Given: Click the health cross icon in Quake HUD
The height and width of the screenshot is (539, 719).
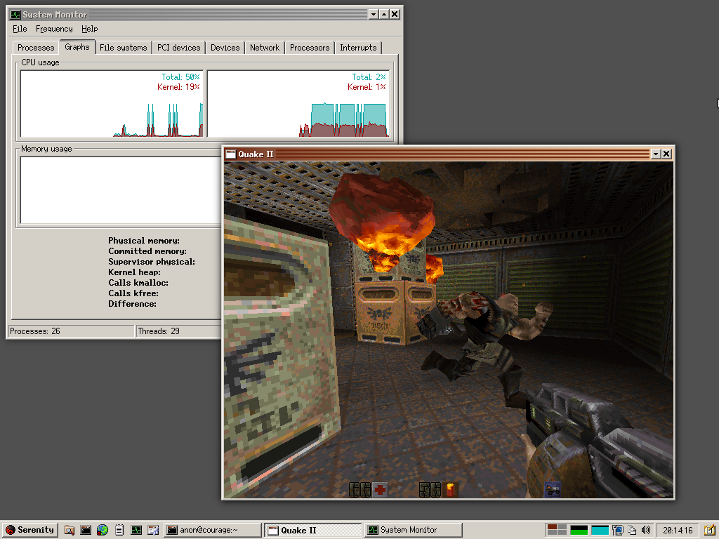Looking at the screenshot, I should (380, 489).
